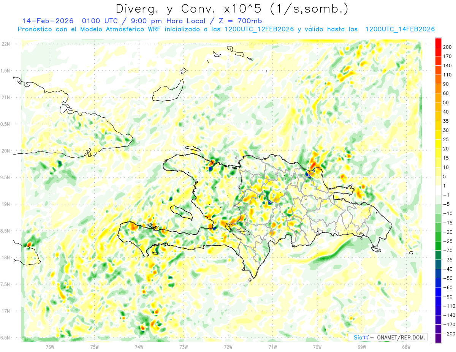This screenshot has width=456, height=352.
Task: Click the 22N latitude label
Action: (x=6, y=44)
